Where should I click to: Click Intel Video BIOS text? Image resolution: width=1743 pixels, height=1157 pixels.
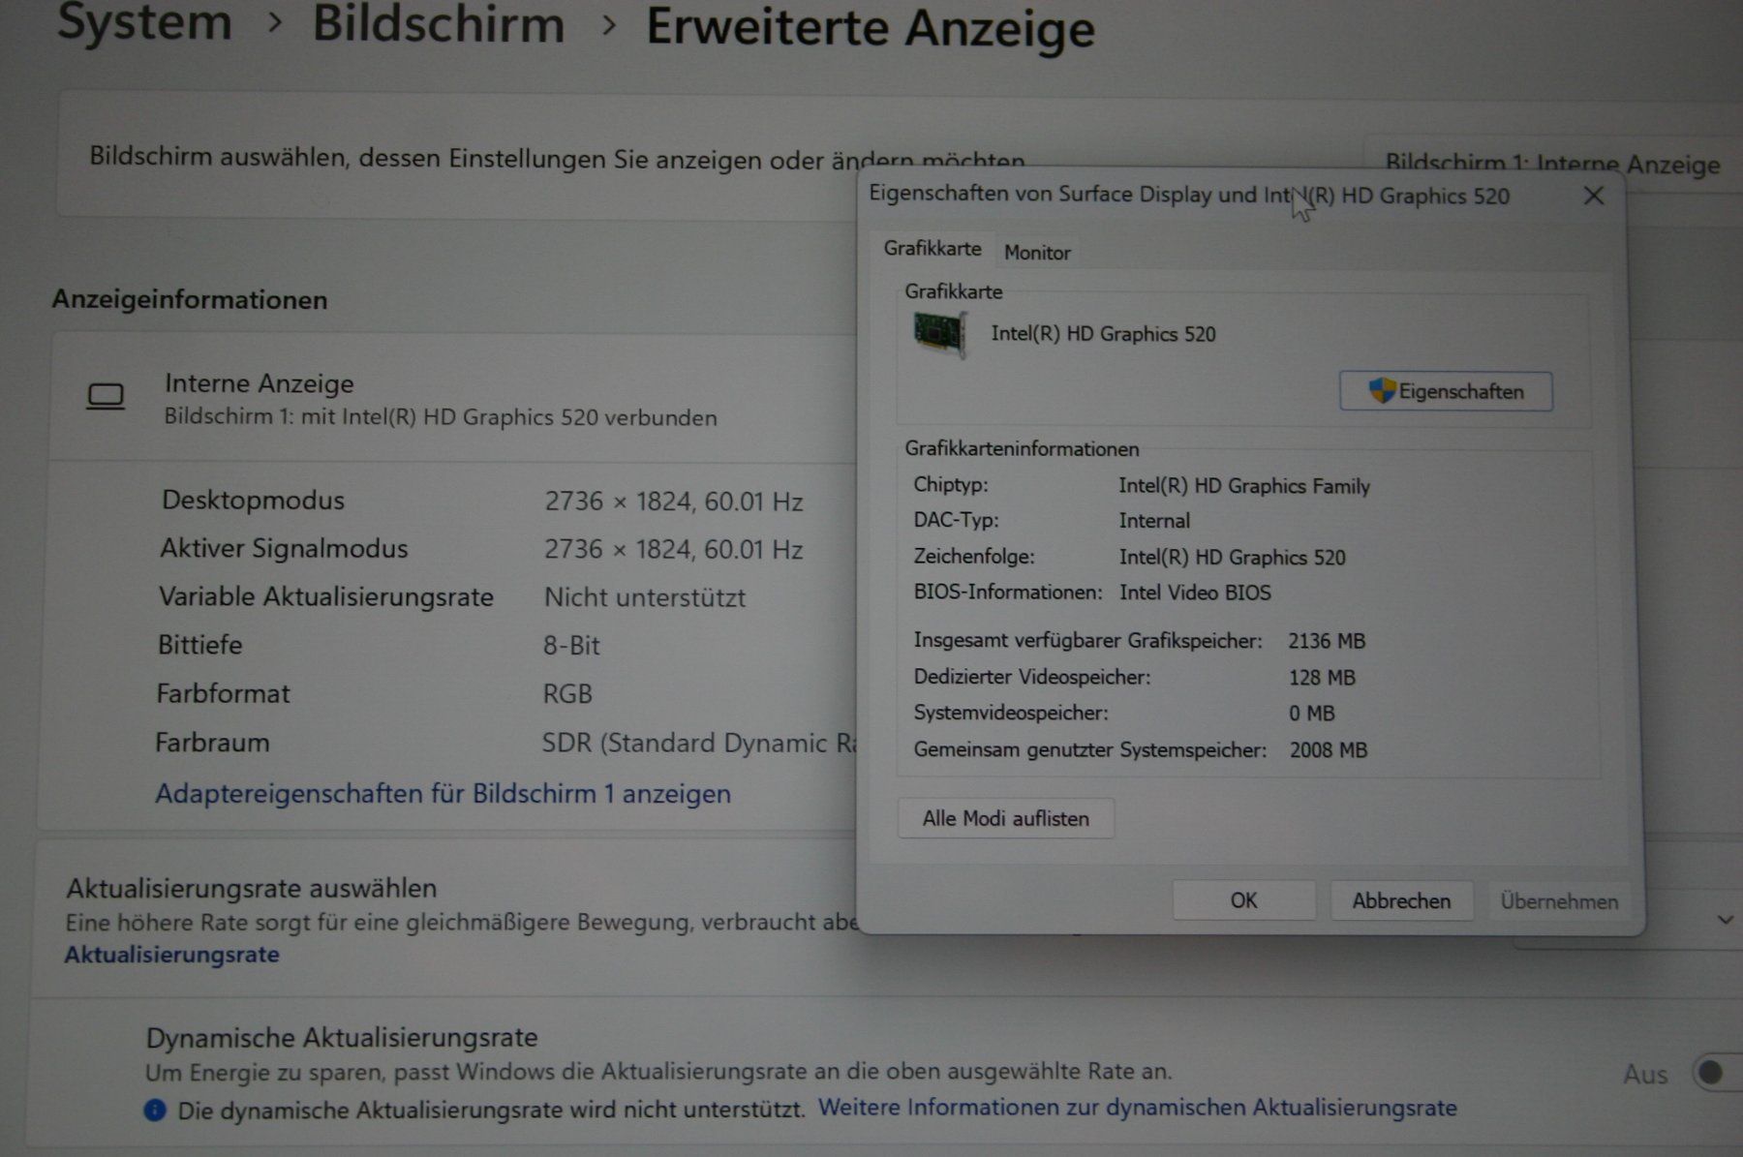click(x=1195, y=593)
